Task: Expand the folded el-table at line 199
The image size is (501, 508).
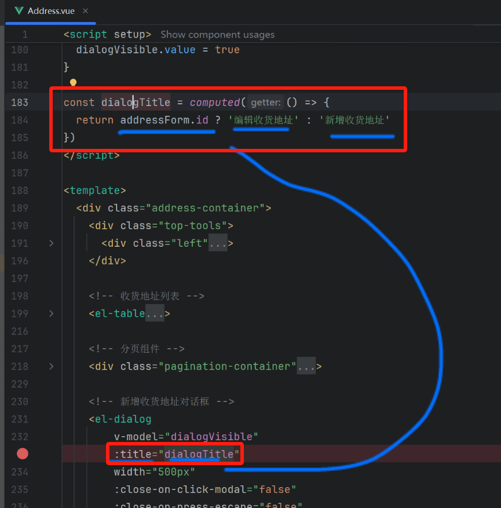Action: tap(51, 313)
